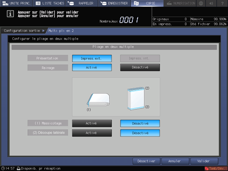Click the NombreJeux counter 0001
228x171 pixels.
coord(129,20)
